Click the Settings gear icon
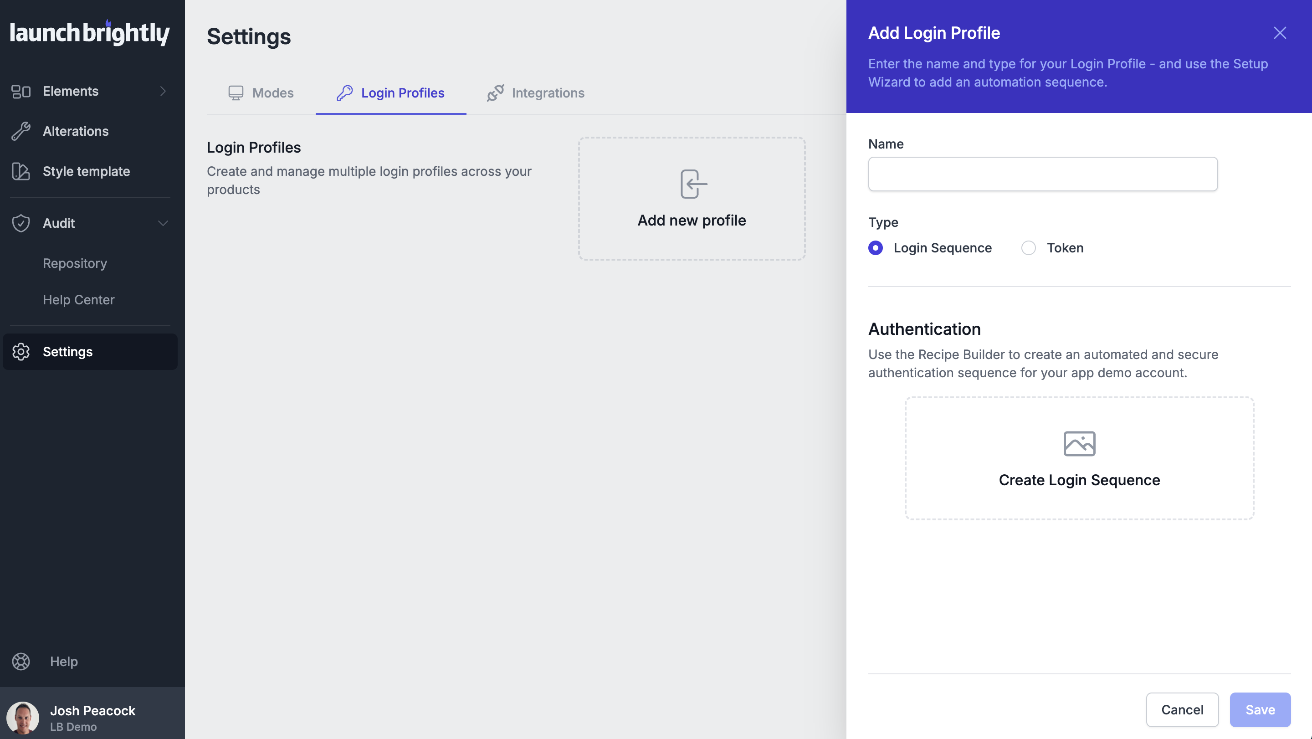The width and height of the screenshot is (1312, 739). click(21, 352)
